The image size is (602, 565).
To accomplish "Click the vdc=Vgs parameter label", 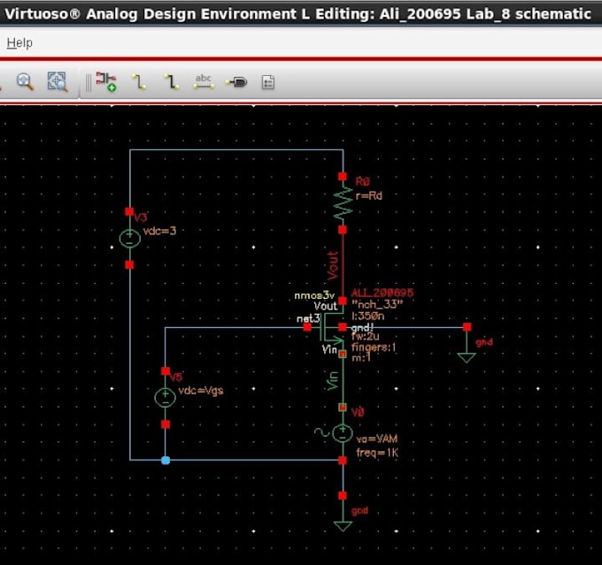I will [201, 391].
